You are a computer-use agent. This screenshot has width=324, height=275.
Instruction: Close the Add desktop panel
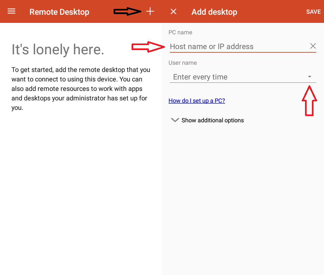click(x=173, y=11)
